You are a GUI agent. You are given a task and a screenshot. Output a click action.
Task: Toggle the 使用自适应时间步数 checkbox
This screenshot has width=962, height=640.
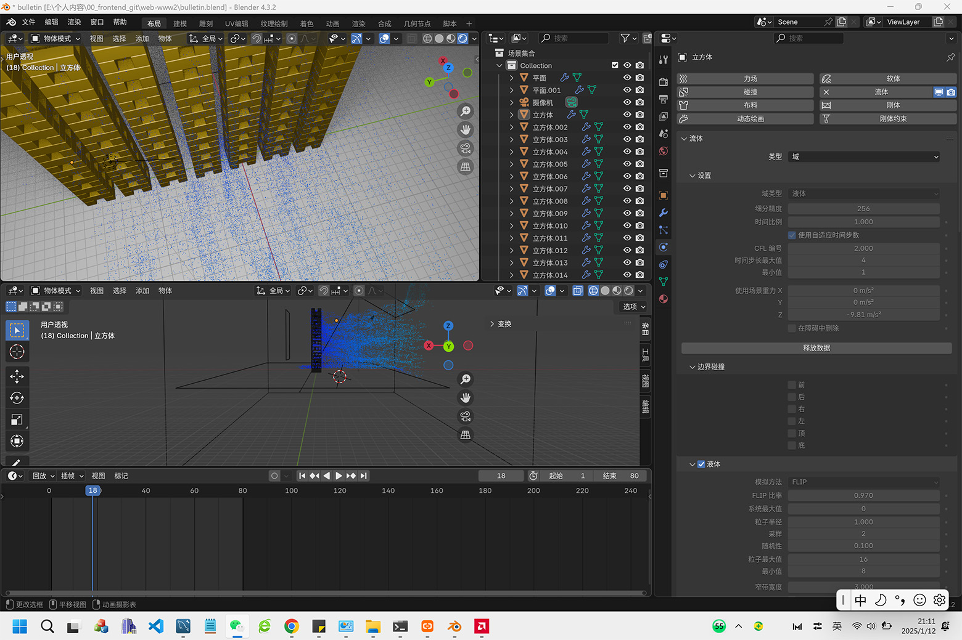click(792, 235)
